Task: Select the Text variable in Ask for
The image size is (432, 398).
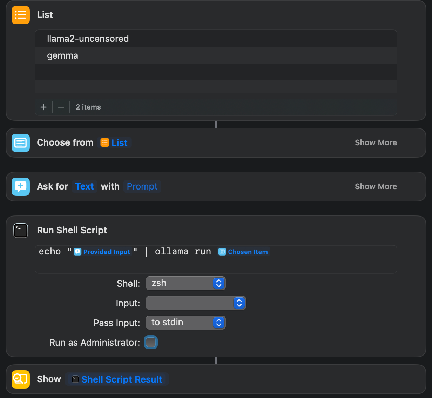Action: (84, 186)
